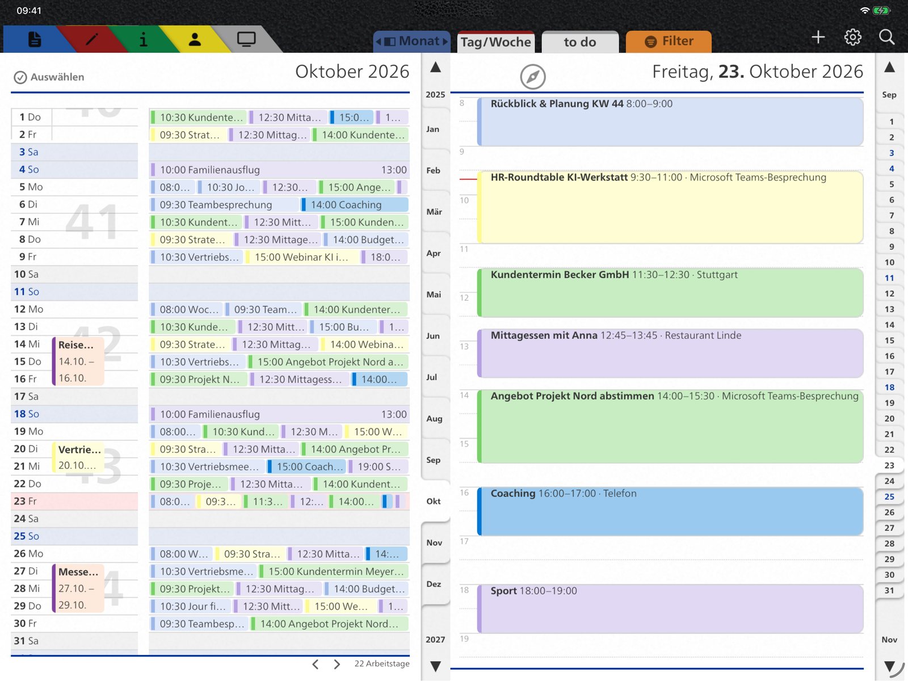Screen dimensions: 908x681
Task: Select the 23 Fr row in month list
Action: pos(74,501)
